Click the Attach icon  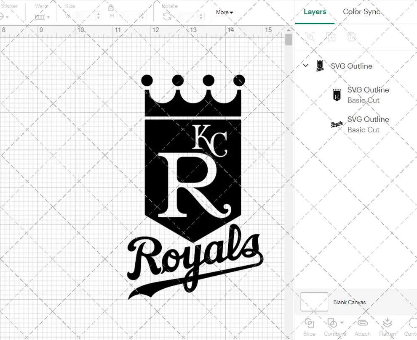[362, 323]
